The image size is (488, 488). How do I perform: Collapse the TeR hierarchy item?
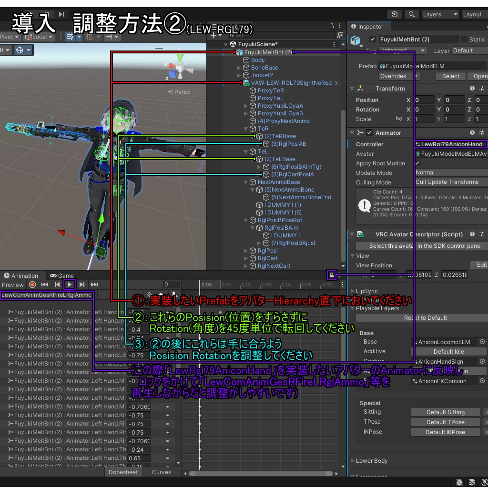click(245, 129)
